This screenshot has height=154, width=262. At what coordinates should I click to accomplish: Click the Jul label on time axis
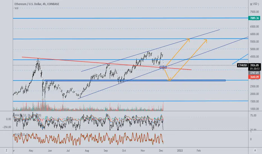click(x=68, y=151)
